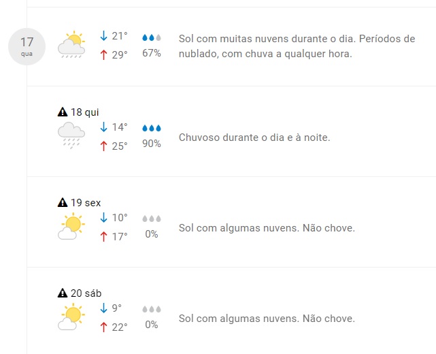Viewport: 436px width, 354px height.
Task: Click the warning triangle next to 19 sex
Action: [63, 202]
